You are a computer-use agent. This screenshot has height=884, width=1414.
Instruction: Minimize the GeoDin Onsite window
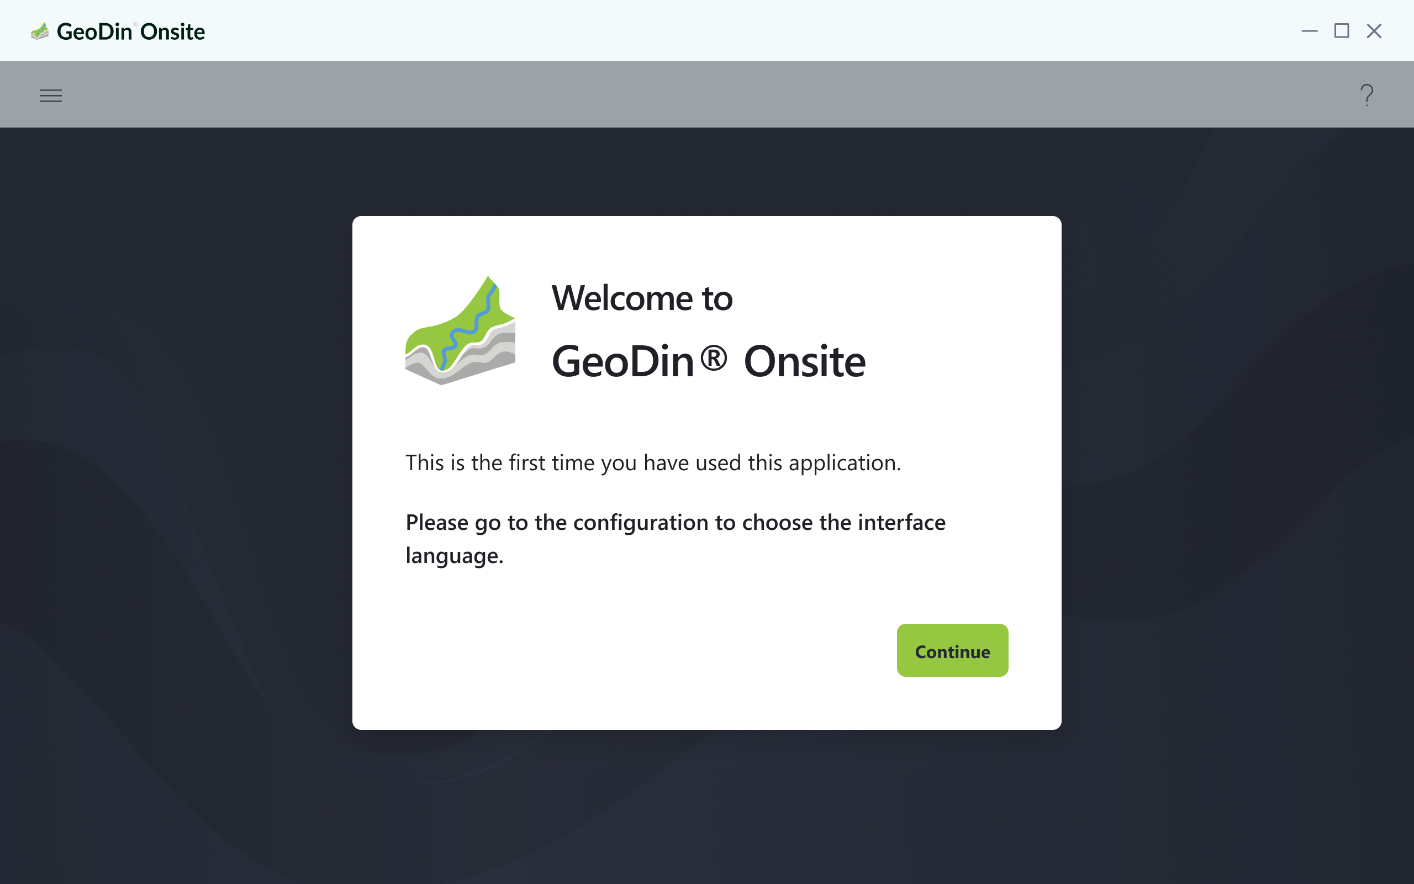[x=1310, y=31]
